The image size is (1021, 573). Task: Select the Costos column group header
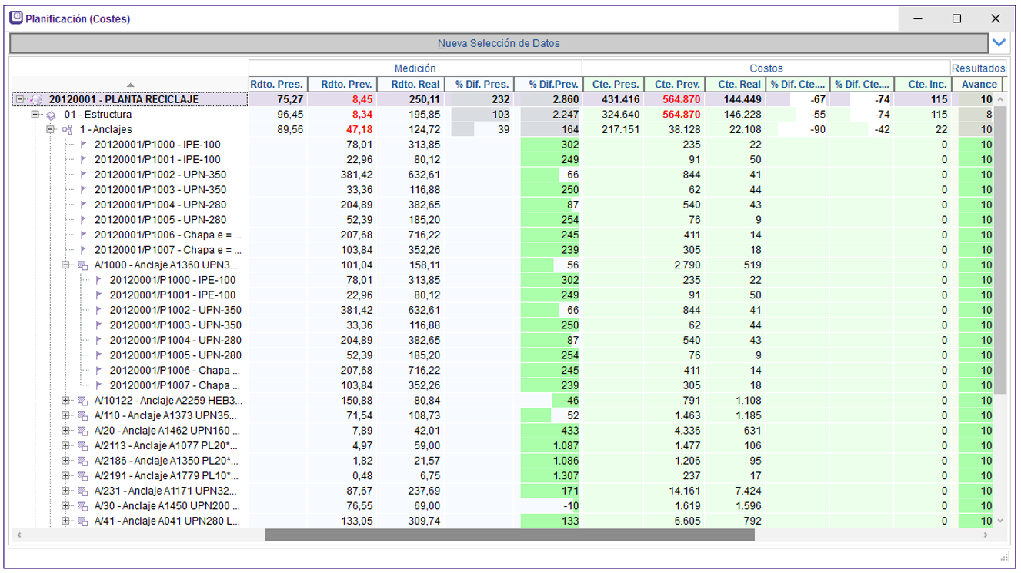click(x=766, y=68)
